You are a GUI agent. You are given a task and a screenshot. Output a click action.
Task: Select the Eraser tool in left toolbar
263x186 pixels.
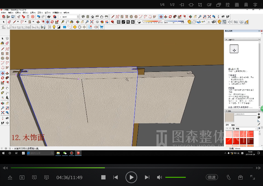(x=7, y=43)
